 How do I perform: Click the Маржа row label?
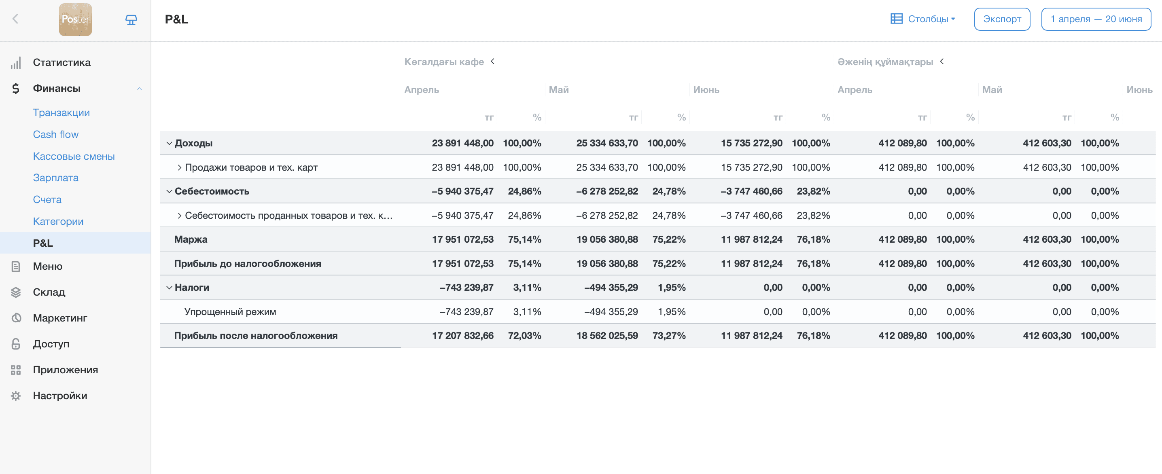click(191, 239)
